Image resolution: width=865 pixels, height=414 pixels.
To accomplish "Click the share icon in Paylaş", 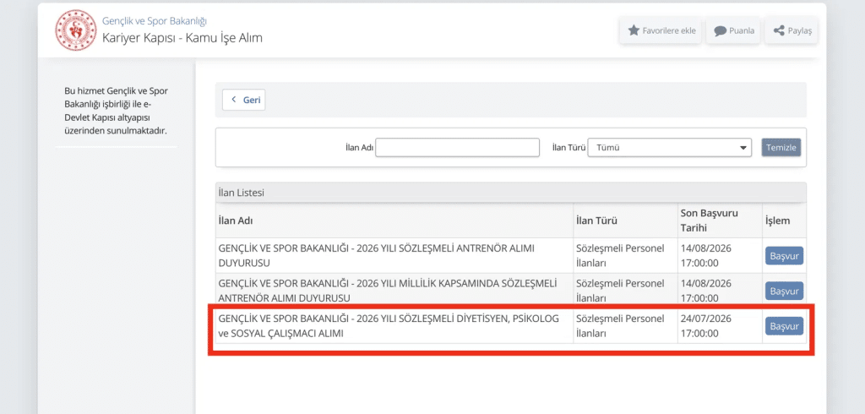I will coord(779,30).
